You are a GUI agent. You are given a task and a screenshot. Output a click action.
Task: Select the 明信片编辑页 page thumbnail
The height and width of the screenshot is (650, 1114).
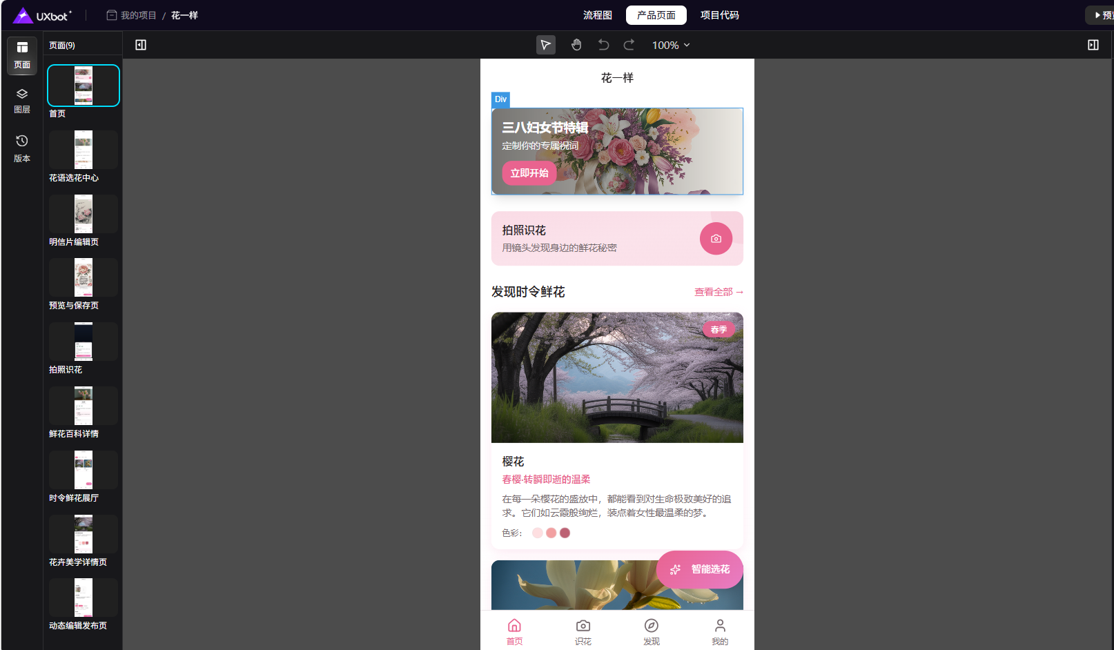pyautogui.click(x=83, y=215)
